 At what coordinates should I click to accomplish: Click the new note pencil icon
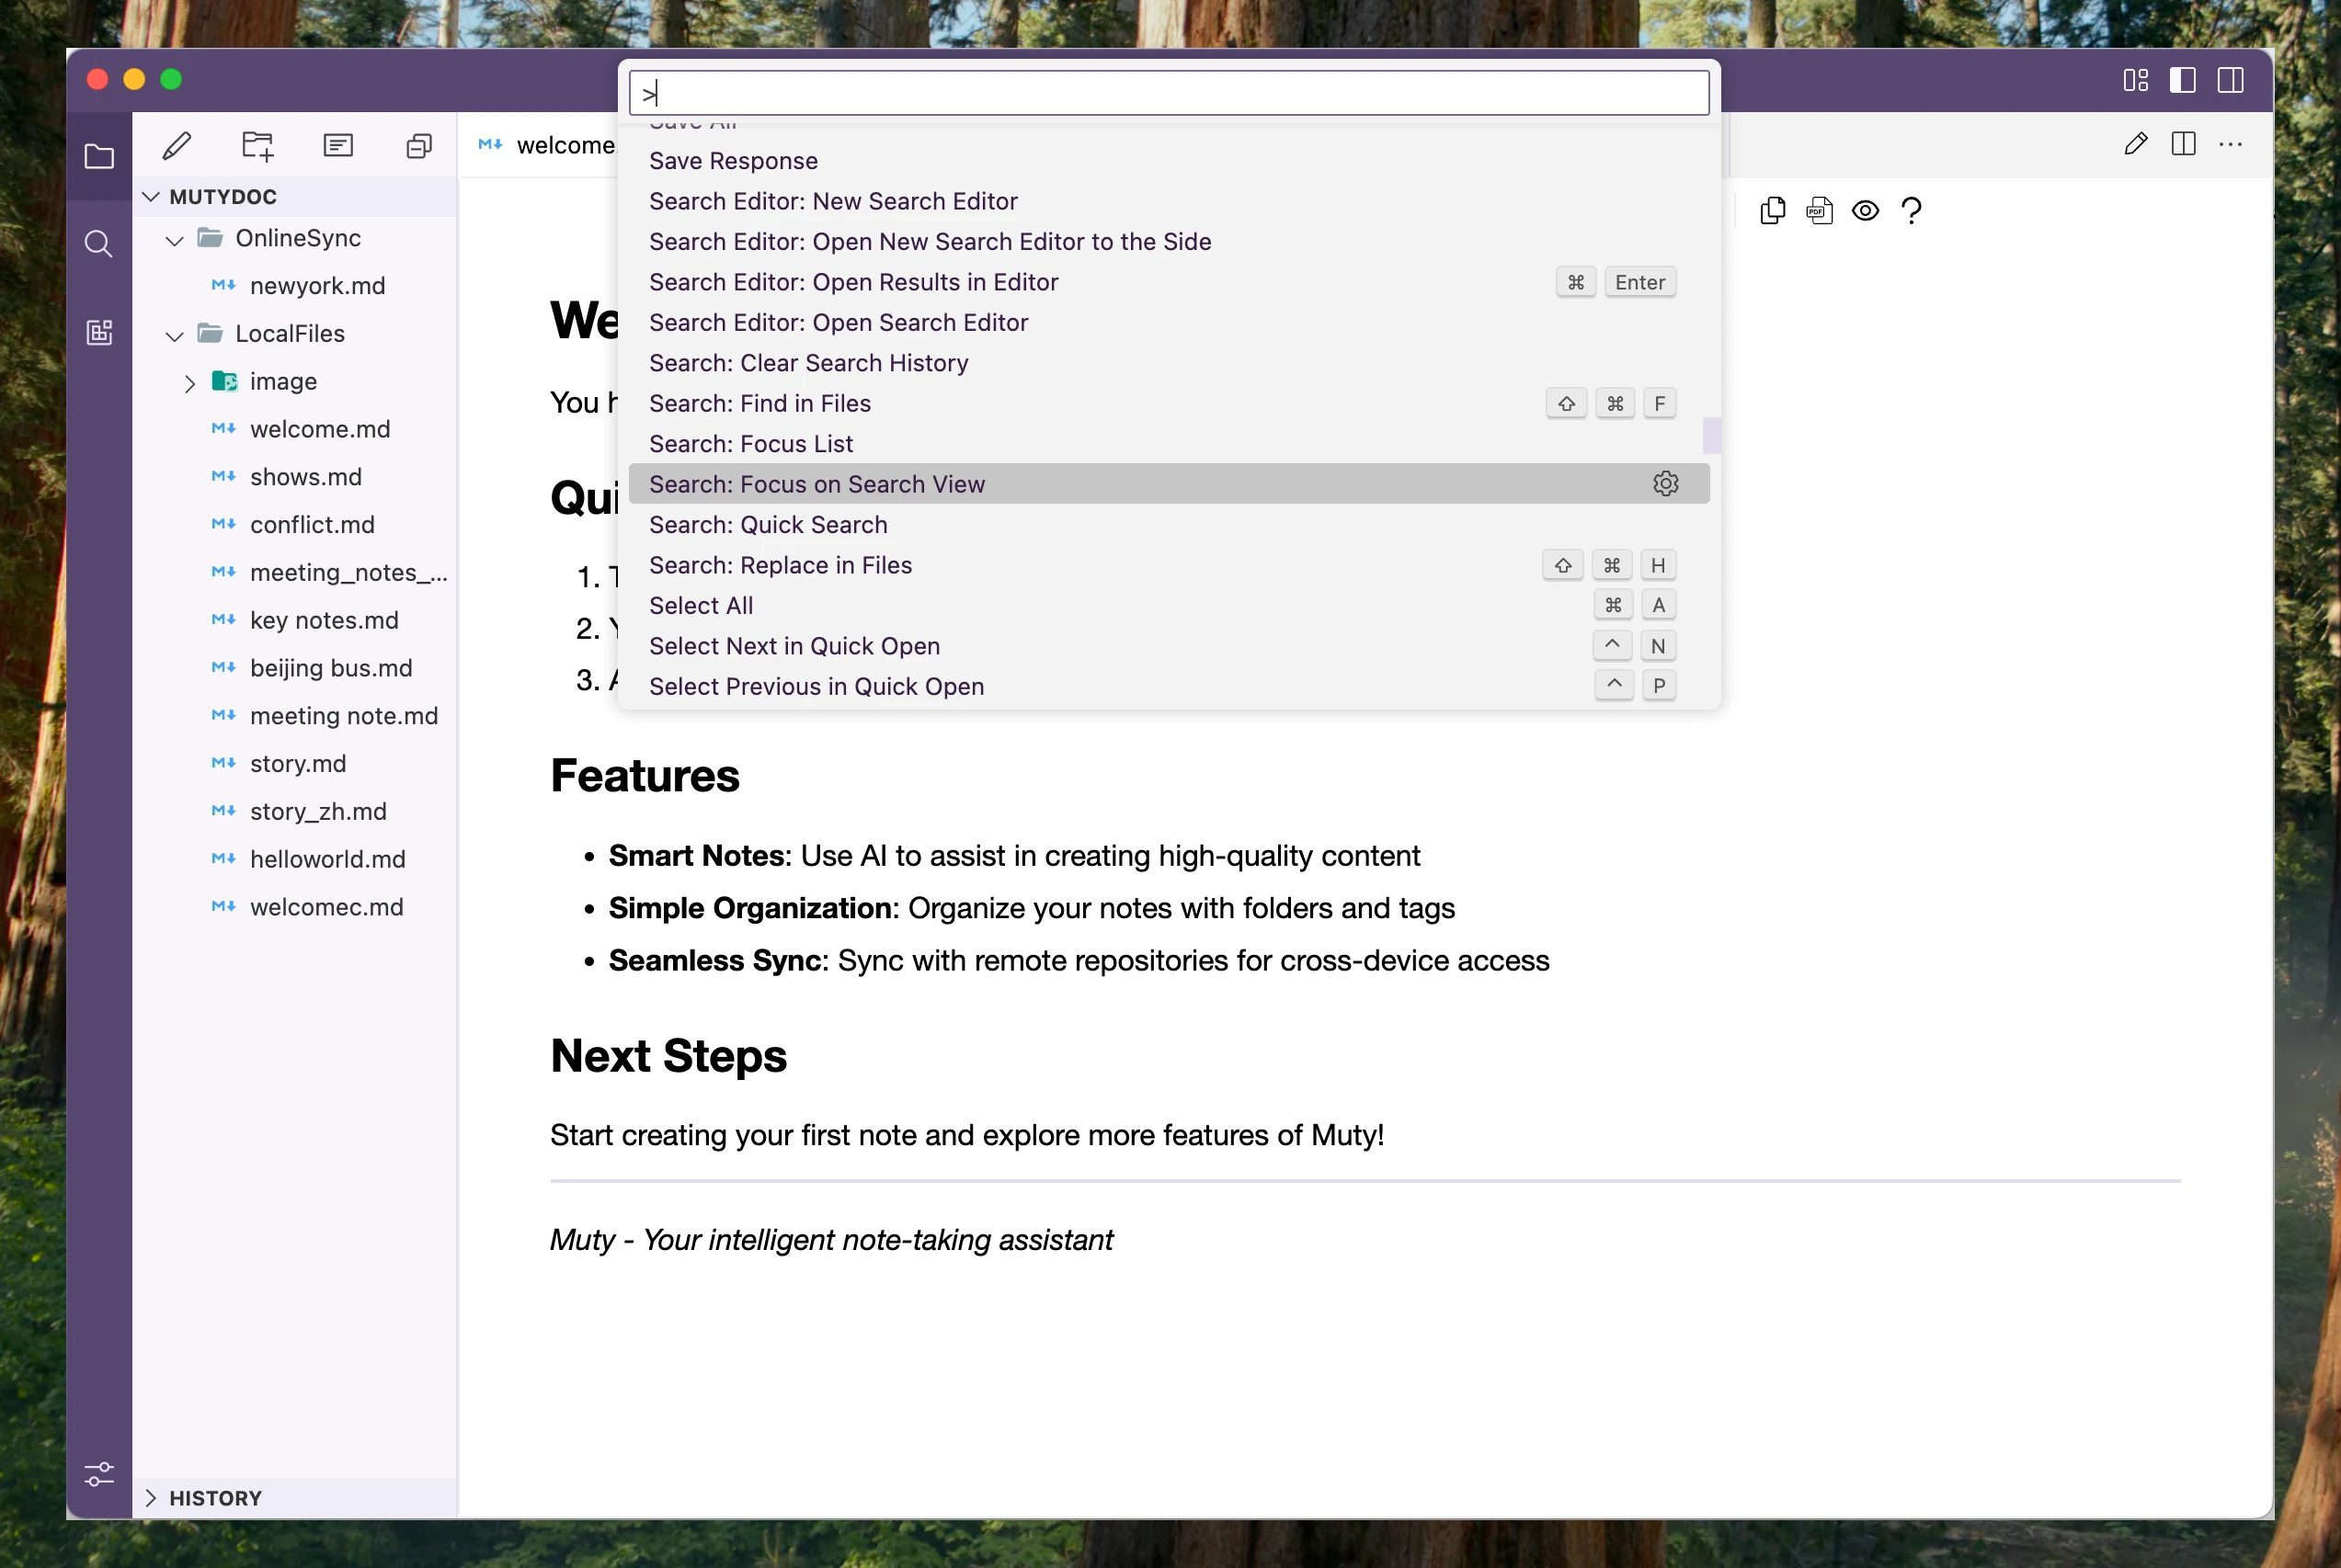coord(177,146)
